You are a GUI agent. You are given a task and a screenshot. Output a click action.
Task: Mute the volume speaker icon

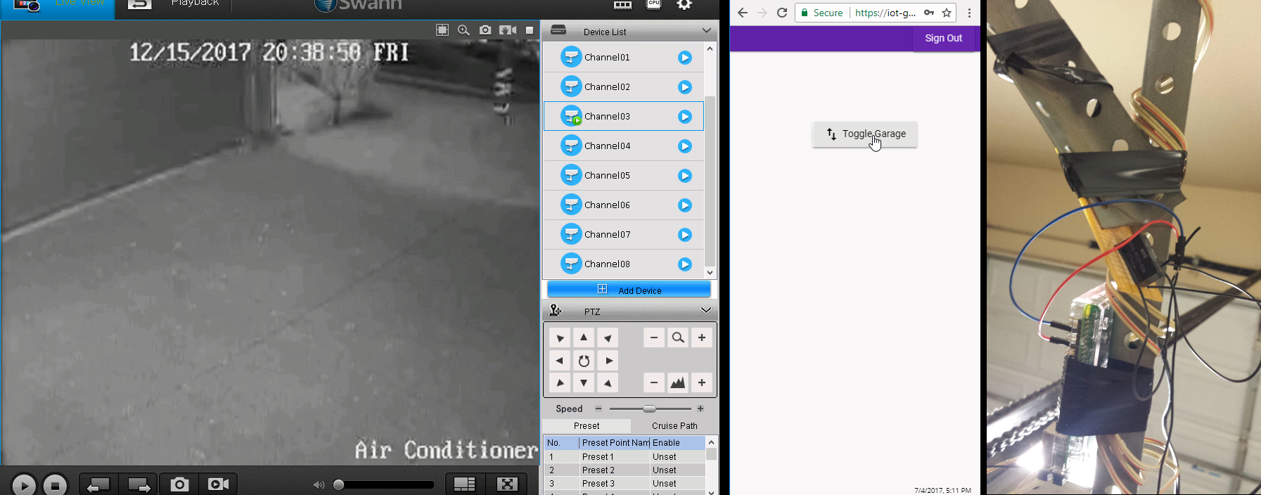tap(319, 484)
